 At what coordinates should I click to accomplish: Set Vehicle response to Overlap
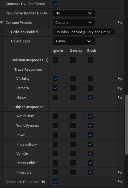pyautogui.click(x=73, y=154)
